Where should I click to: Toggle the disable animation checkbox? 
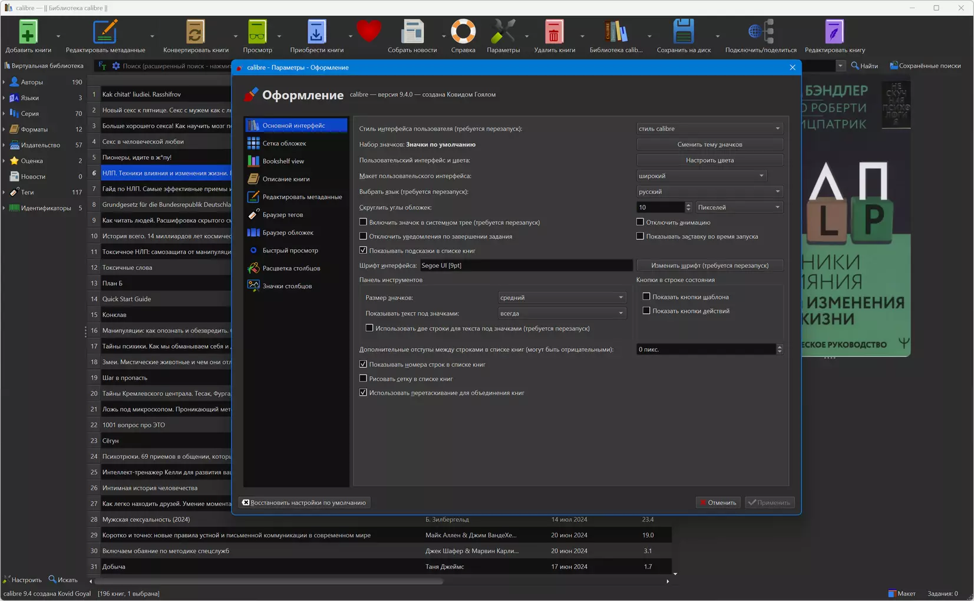coord(640,222)
